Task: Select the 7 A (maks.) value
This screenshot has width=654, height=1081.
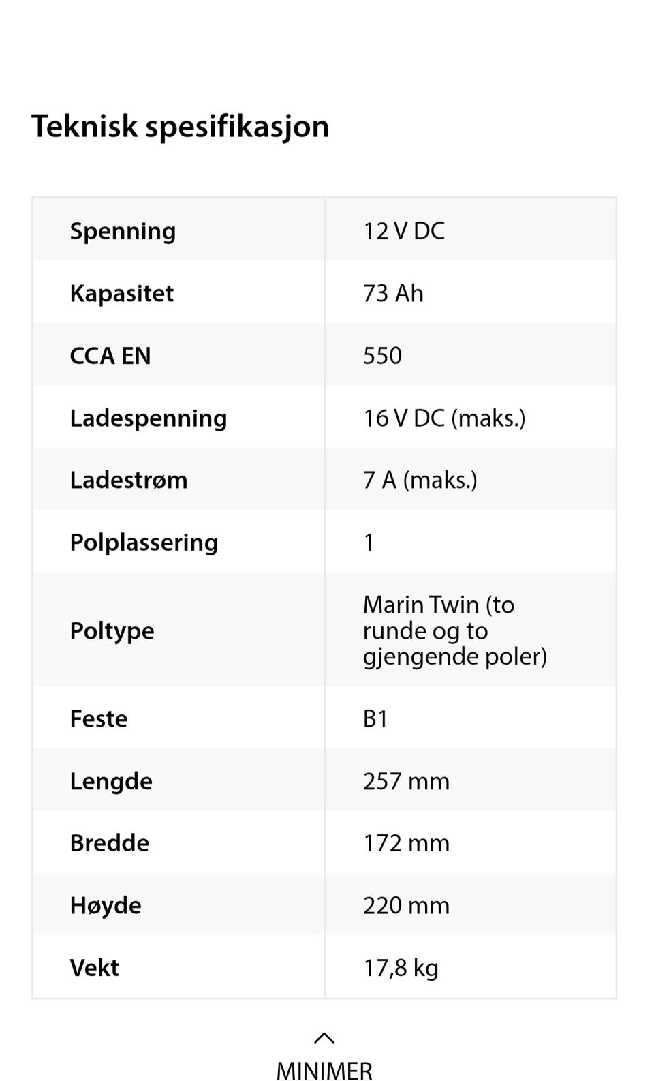Action: tap(420, 481)
